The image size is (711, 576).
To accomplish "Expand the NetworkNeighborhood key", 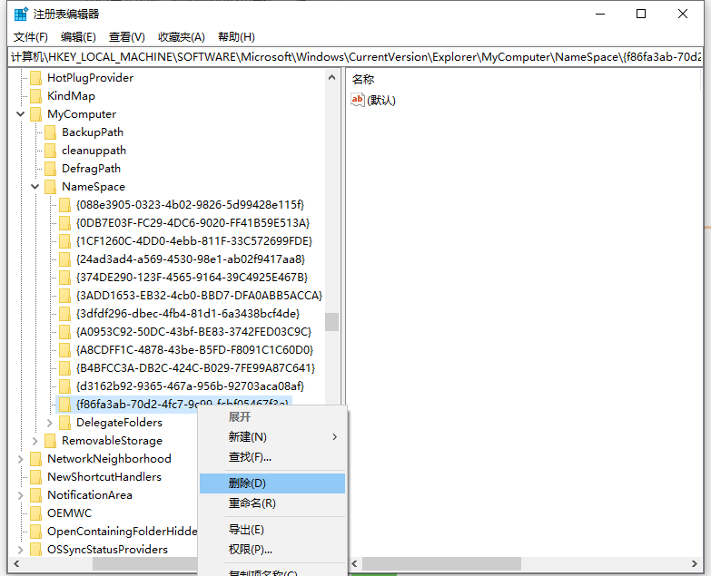I will [x=20, y=459].
